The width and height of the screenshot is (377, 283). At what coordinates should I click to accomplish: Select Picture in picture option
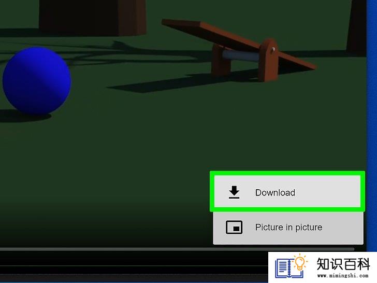point(288,228)
